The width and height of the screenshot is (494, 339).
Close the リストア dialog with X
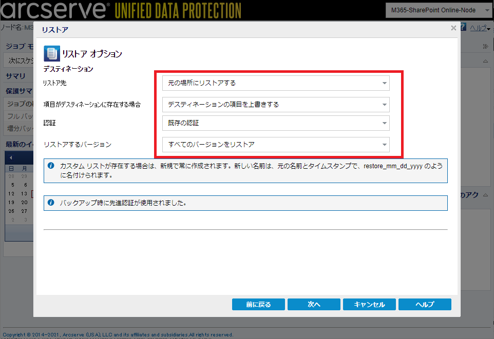coord(453,28)
